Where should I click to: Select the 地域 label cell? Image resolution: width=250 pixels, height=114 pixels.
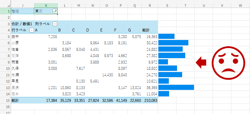click(22, 11)
